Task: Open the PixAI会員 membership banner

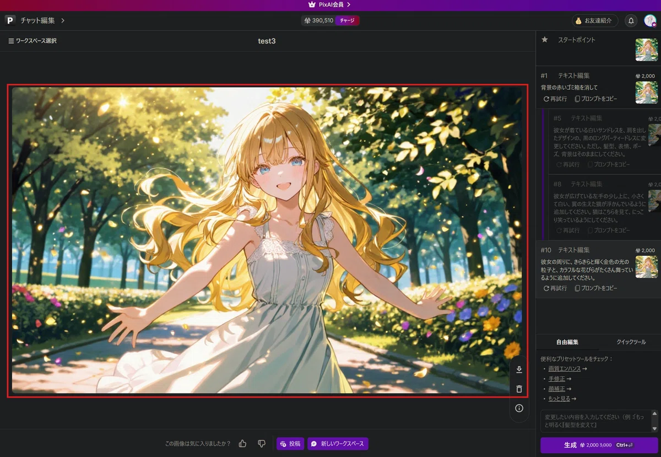Action: click(330, 4)
